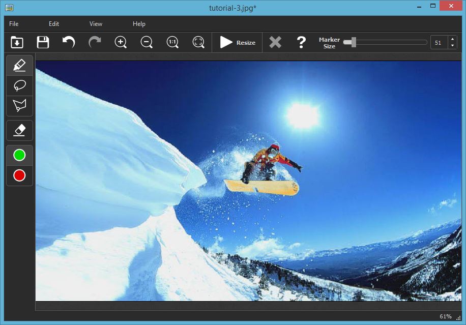Viewport: 466px width, 325px height.
Task: Run the Resize operation
Action: point(237,42)
